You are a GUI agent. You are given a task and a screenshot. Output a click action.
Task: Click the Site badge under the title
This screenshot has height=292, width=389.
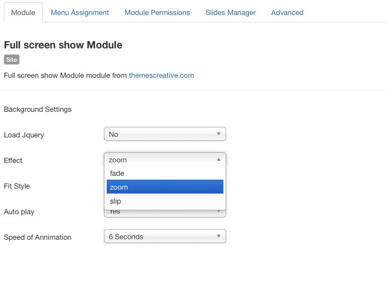[x=12, y=60]
